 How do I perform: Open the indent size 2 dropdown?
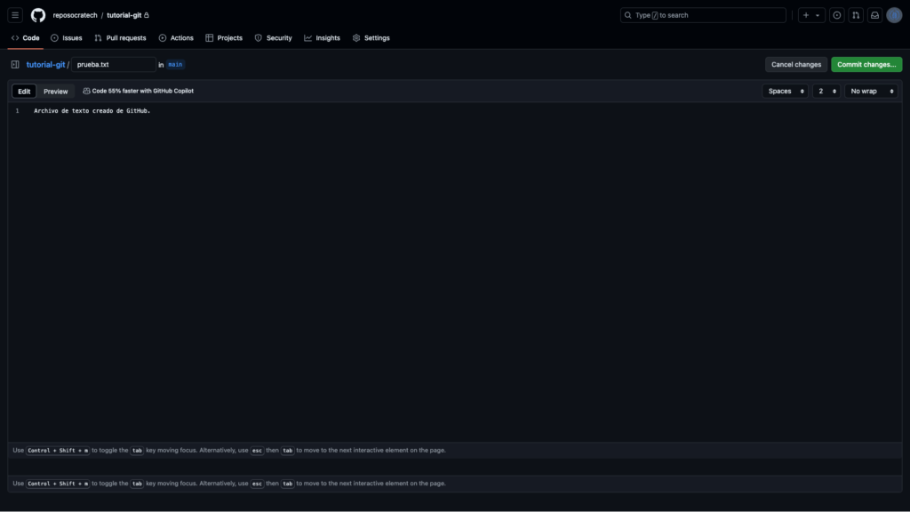(826, 92)
